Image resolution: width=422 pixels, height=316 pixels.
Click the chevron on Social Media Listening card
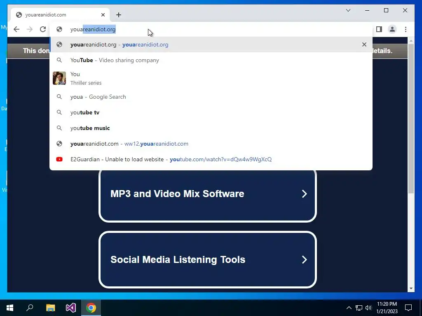click(x=305, y=260)
